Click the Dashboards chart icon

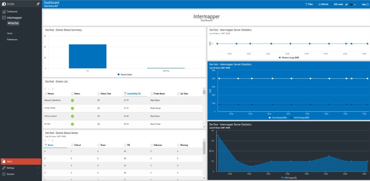4,12
